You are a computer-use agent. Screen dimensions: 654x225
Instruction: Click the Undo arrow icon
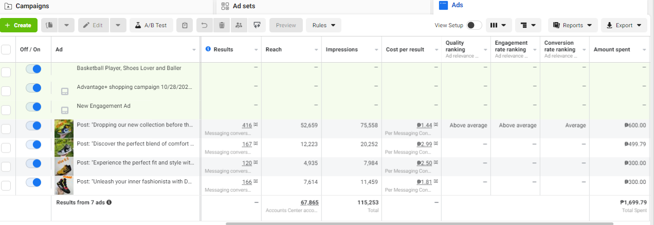coord(204,25)
